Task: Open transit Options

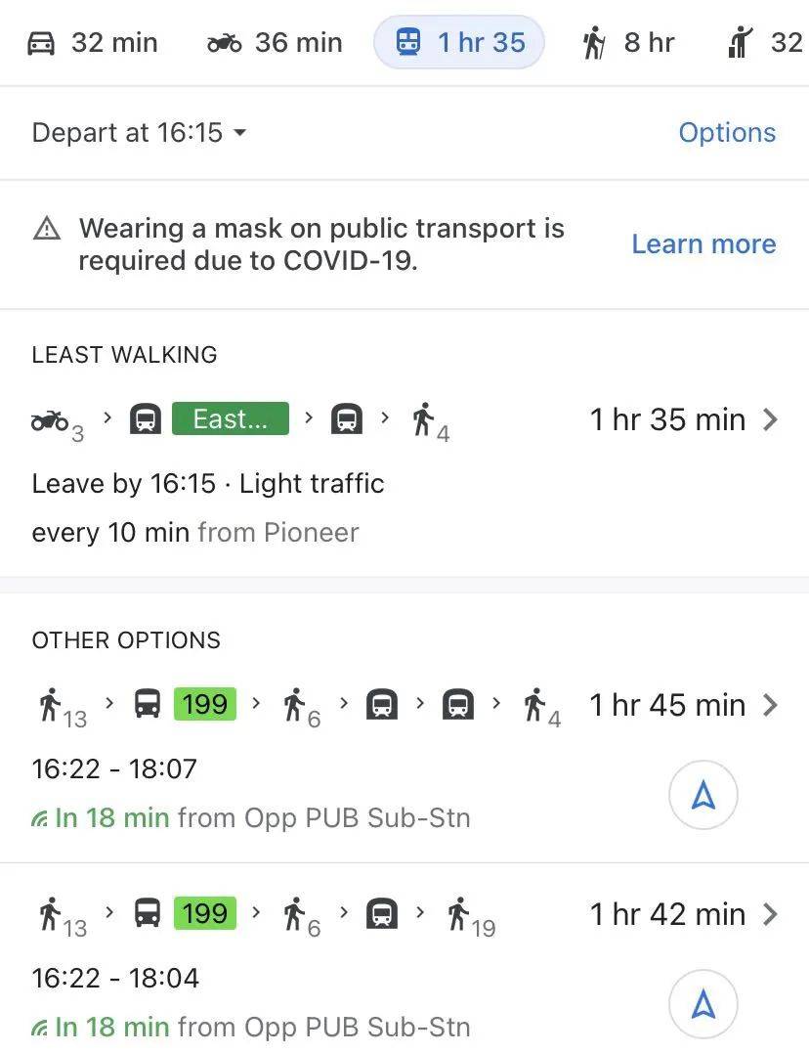Action: (727, 133)
